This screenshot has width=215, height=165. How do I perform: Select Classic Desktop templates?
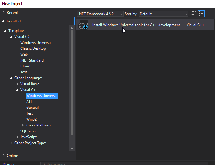33,48
